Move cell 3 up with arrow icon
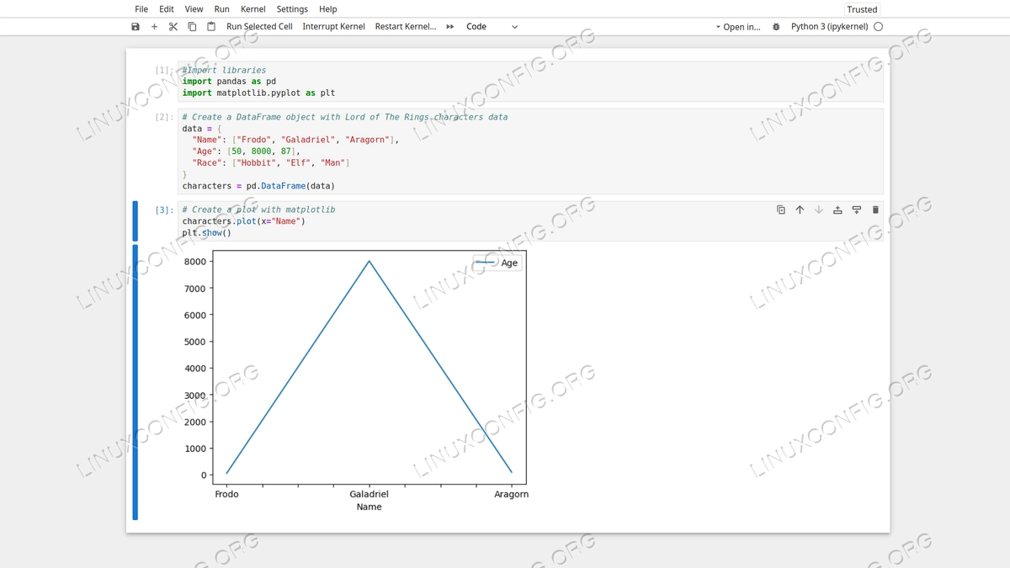 click(800, 210)
